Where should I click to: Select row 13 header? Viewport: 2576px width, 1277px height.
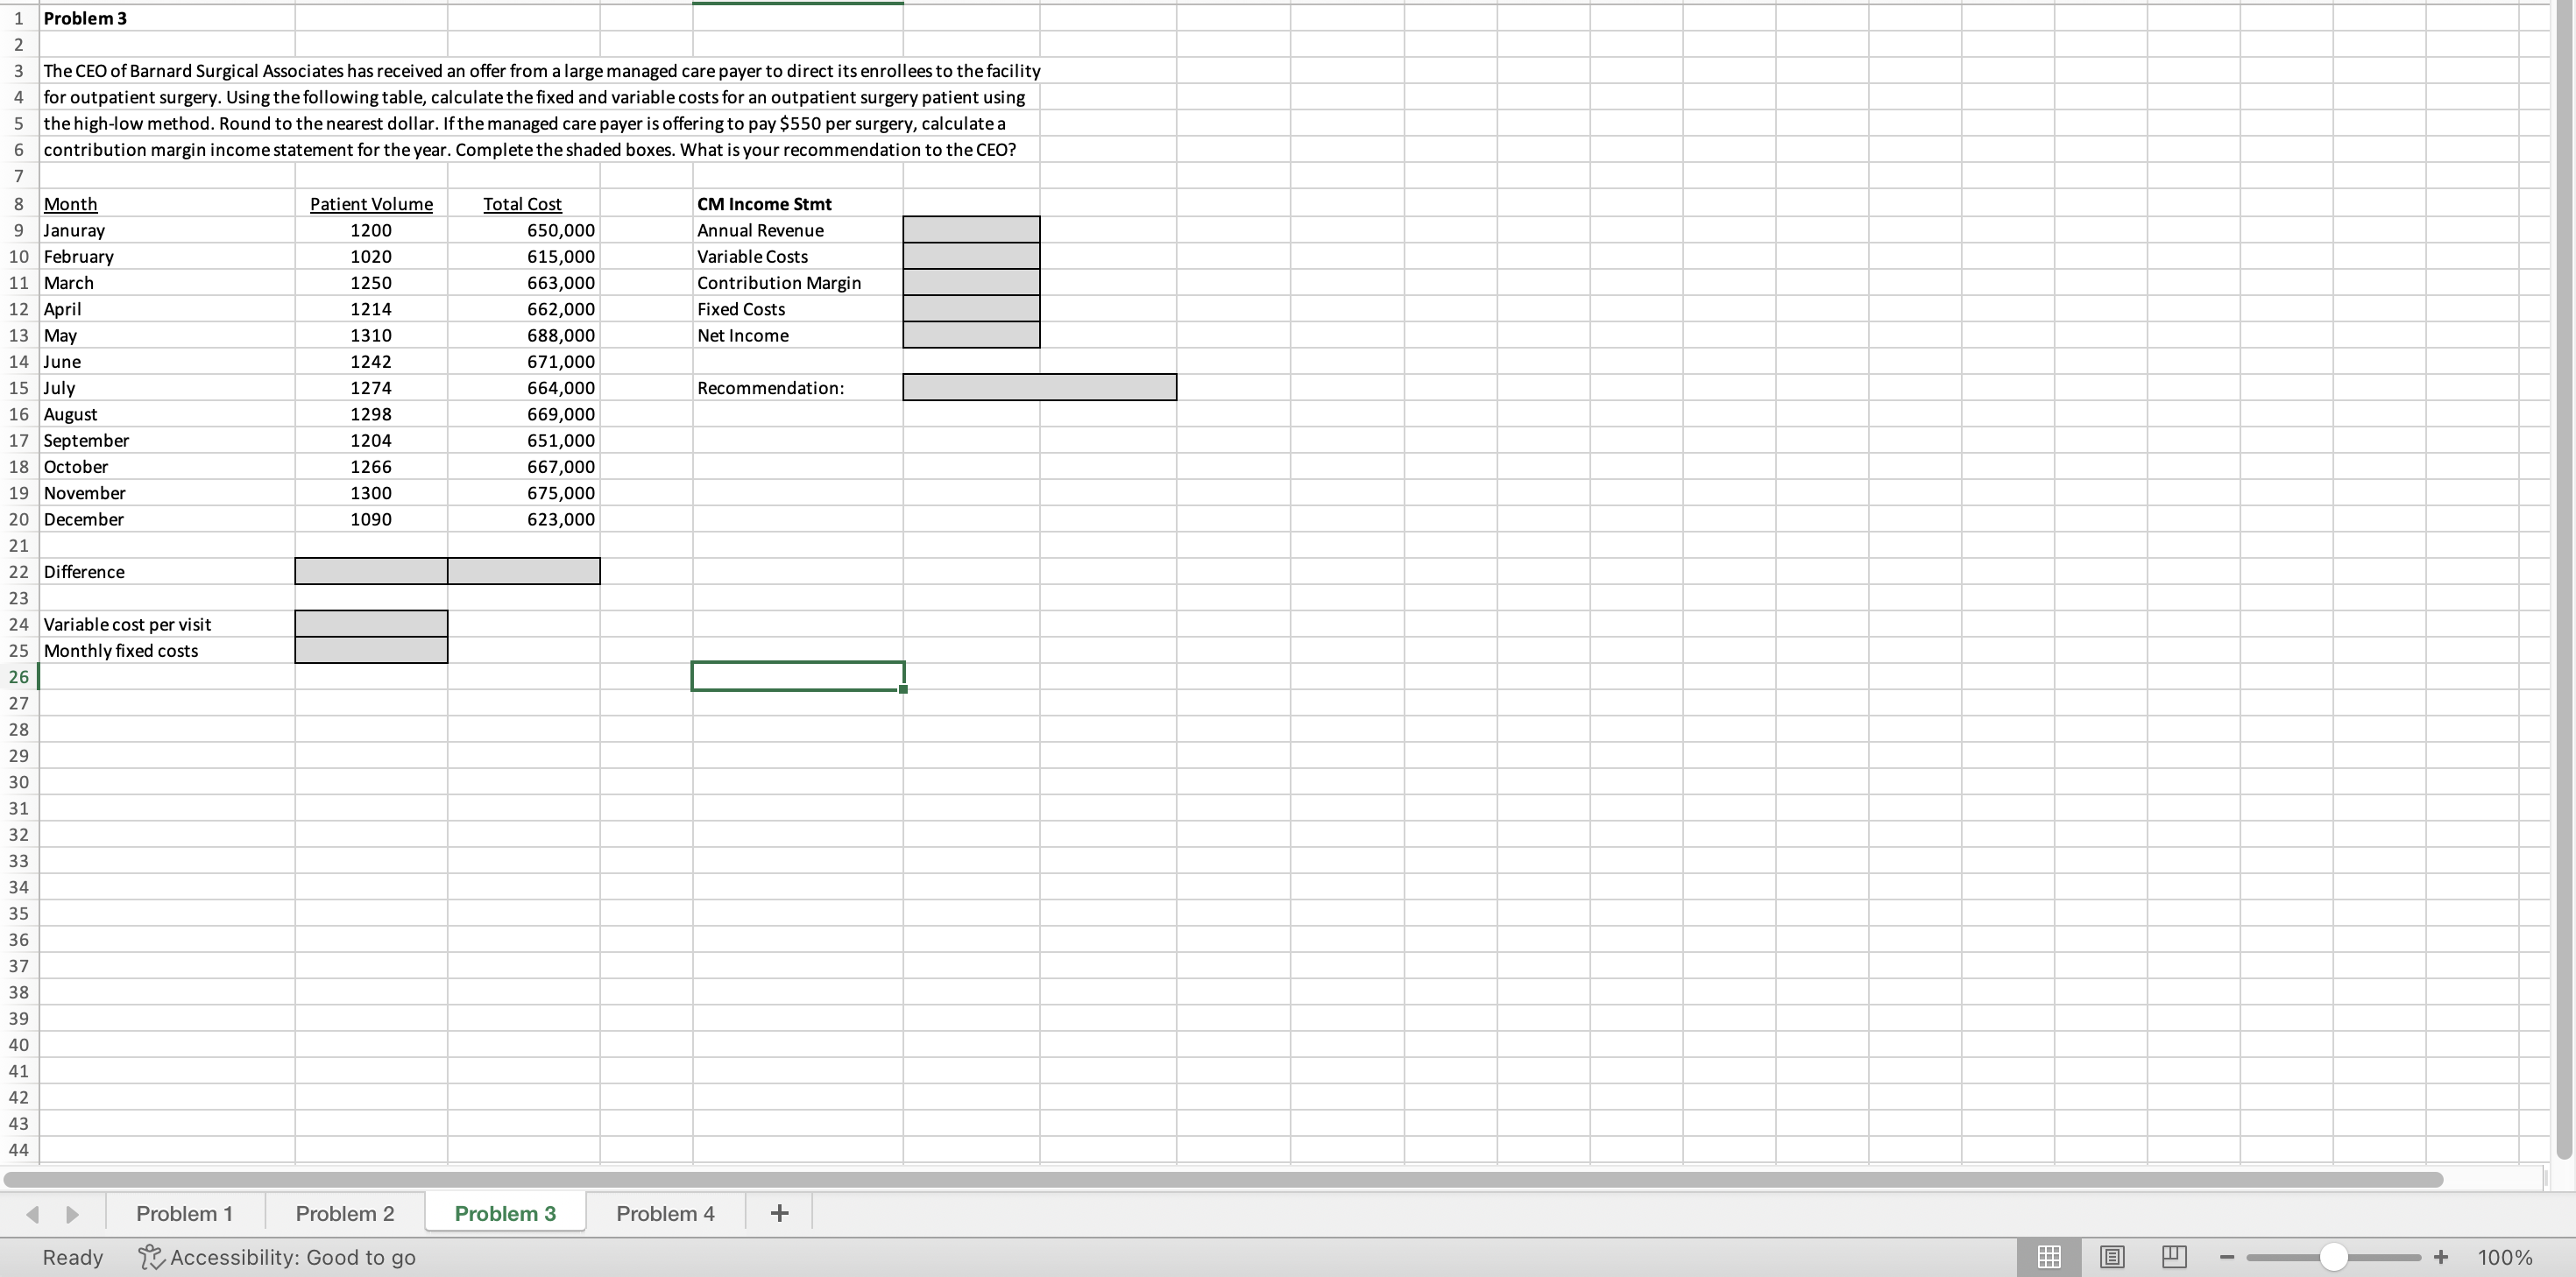(18, 336)
